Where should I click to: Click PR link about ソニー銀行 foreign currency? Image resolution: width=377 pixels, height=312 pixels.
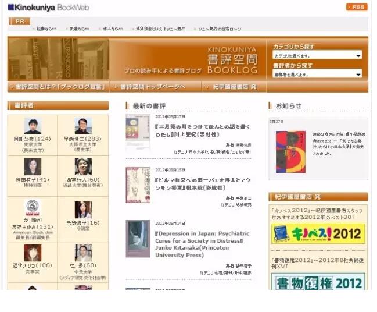click(160, 29)
